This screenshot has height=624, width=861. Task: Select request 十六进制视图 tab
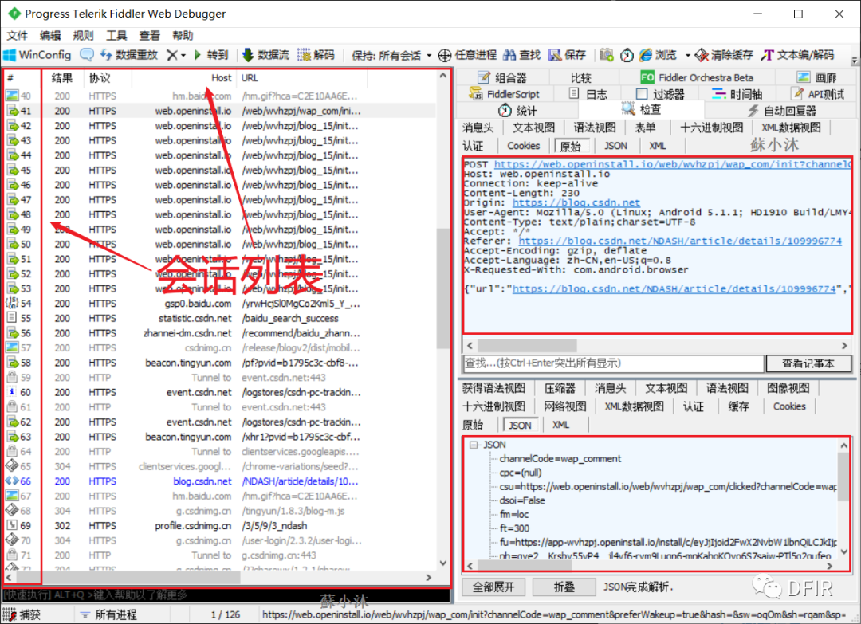[x=712, y=128]
